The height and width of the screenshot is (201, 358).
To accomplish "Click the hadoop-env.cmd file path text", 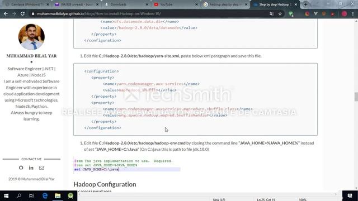I will click(142, 143).
